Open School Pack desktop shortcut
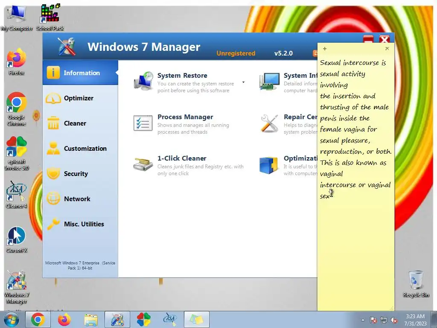 click(x=50, y=17)
